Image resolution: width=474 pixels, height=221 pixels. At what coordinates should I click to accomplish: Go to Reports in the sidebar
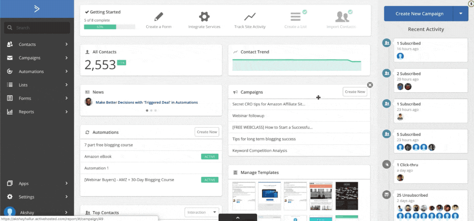[26, 112]
